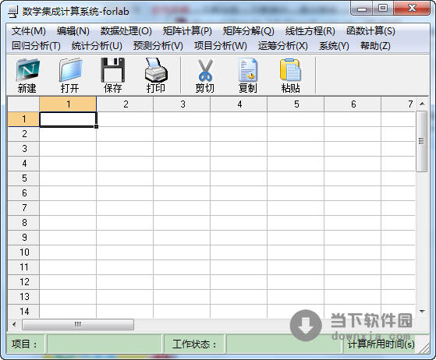Viewport: 436px width, 360px height.
Task: Close the forlab window
Action: pos(412,9)
